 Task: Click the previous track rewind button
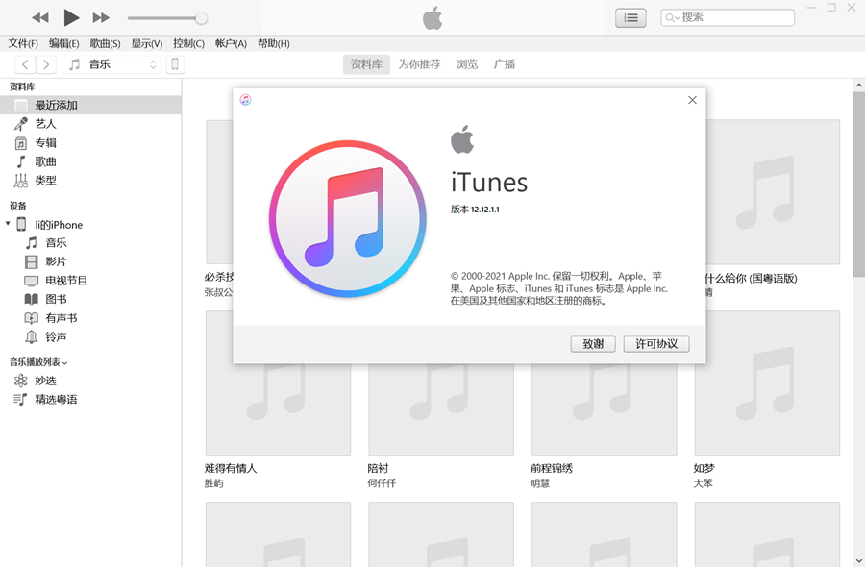click(39, 18)
